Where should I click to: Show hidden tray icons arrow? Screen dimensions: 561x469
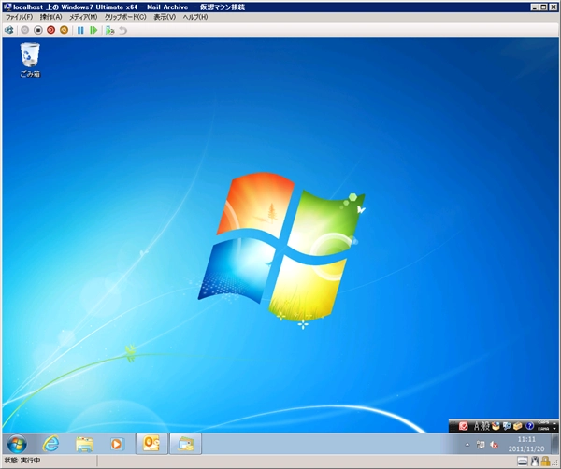[x=467, y=445]
